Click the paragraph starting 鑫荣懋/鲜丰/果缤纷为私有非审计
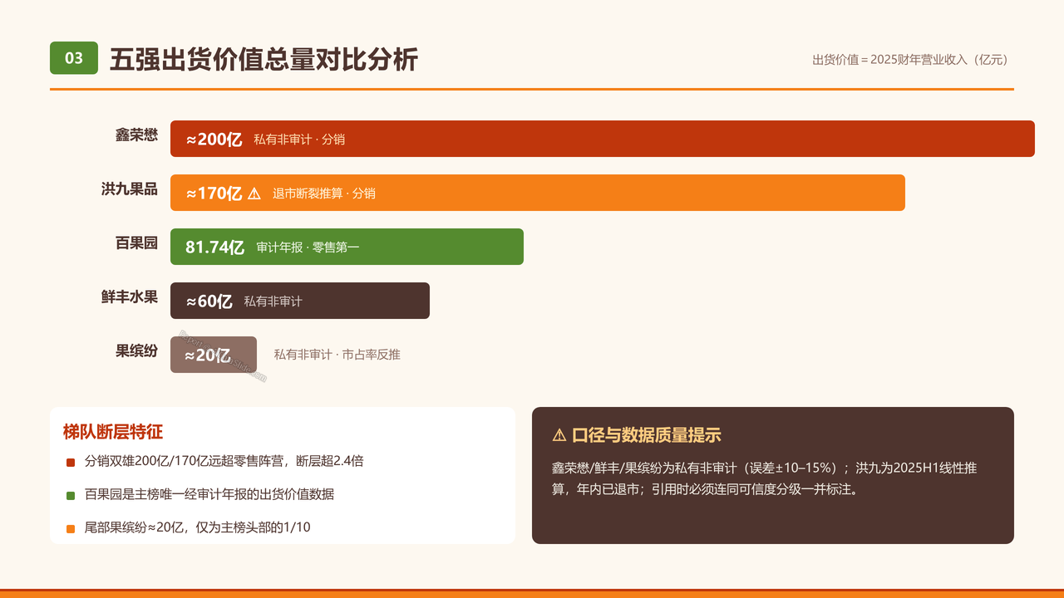This screenshot has height=598, width=1064. [x=765, y=478]
